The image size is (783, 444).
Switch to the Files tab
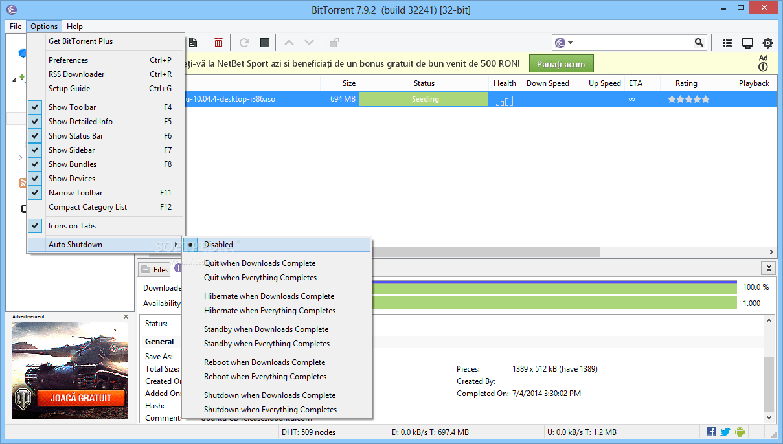click(155, 269)
